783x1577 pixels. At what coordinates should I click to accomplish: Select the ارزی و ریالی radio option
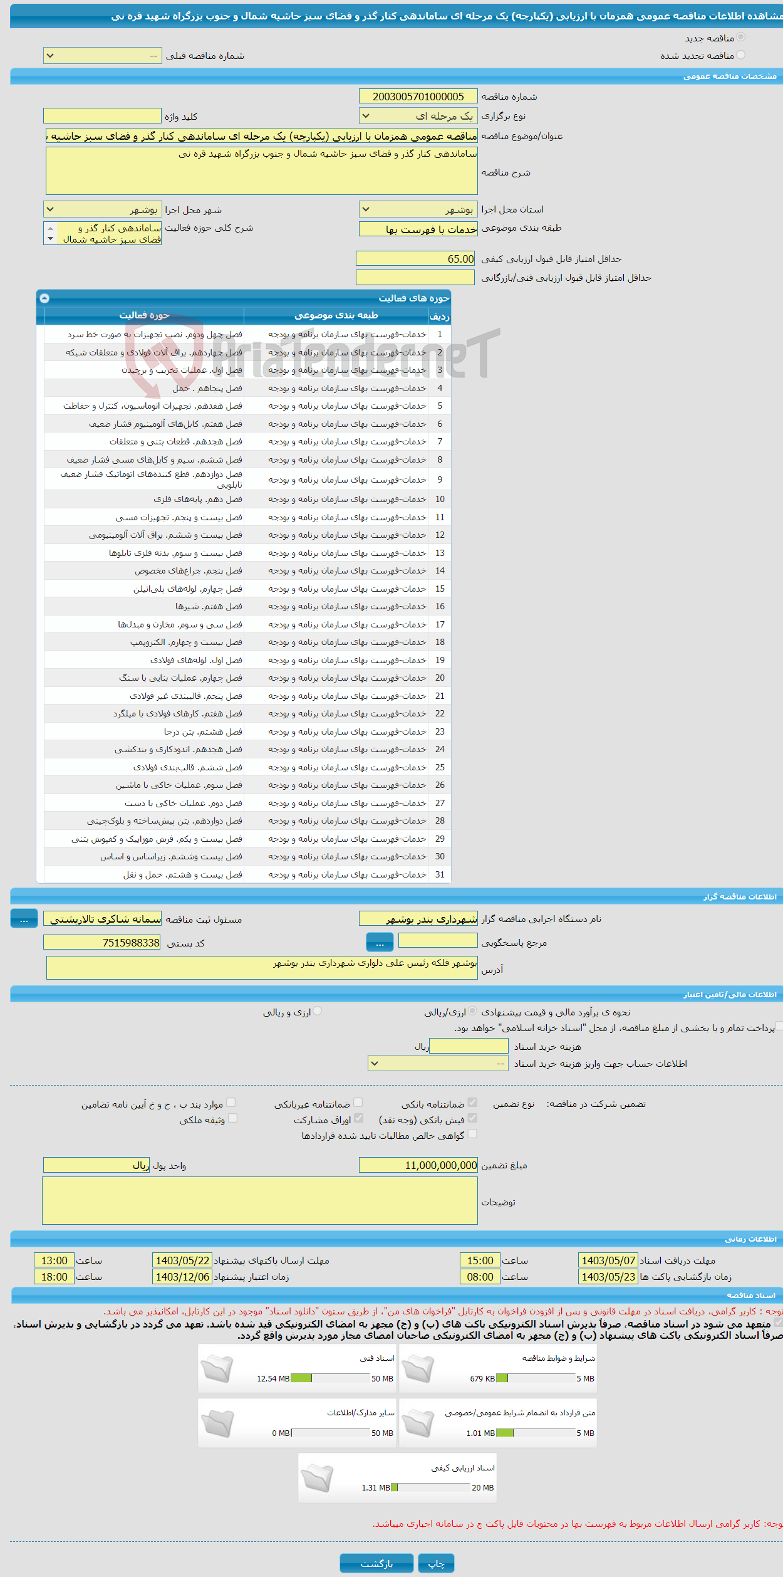318,1011
